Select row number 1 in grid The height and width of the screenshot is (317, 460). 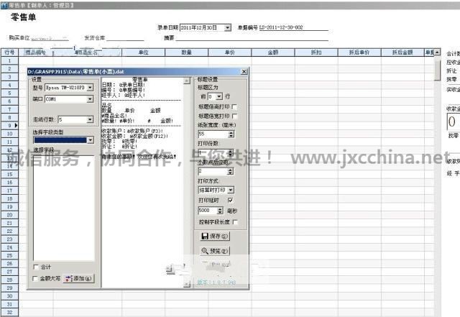coord(9,61)
